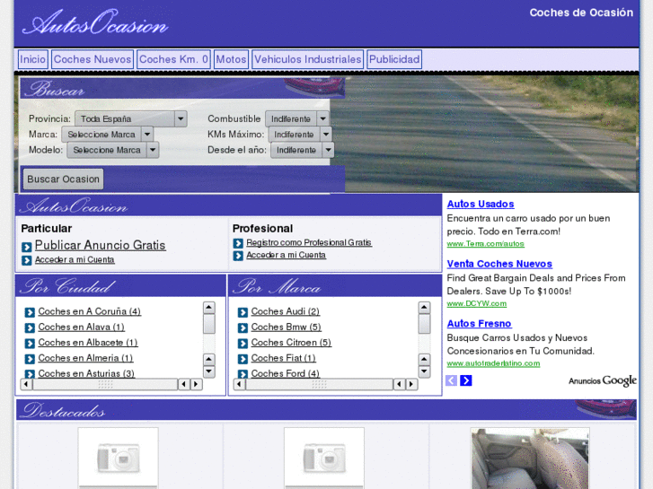653x489 pixels.
Task: Click Por Marca horizontal scroll-left arrow at start
Action: (x=240, y=384)
